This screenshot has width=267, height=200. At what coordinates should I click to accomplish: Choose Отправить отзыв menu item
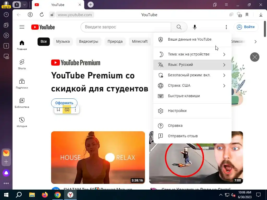click(x=192, y=136)
